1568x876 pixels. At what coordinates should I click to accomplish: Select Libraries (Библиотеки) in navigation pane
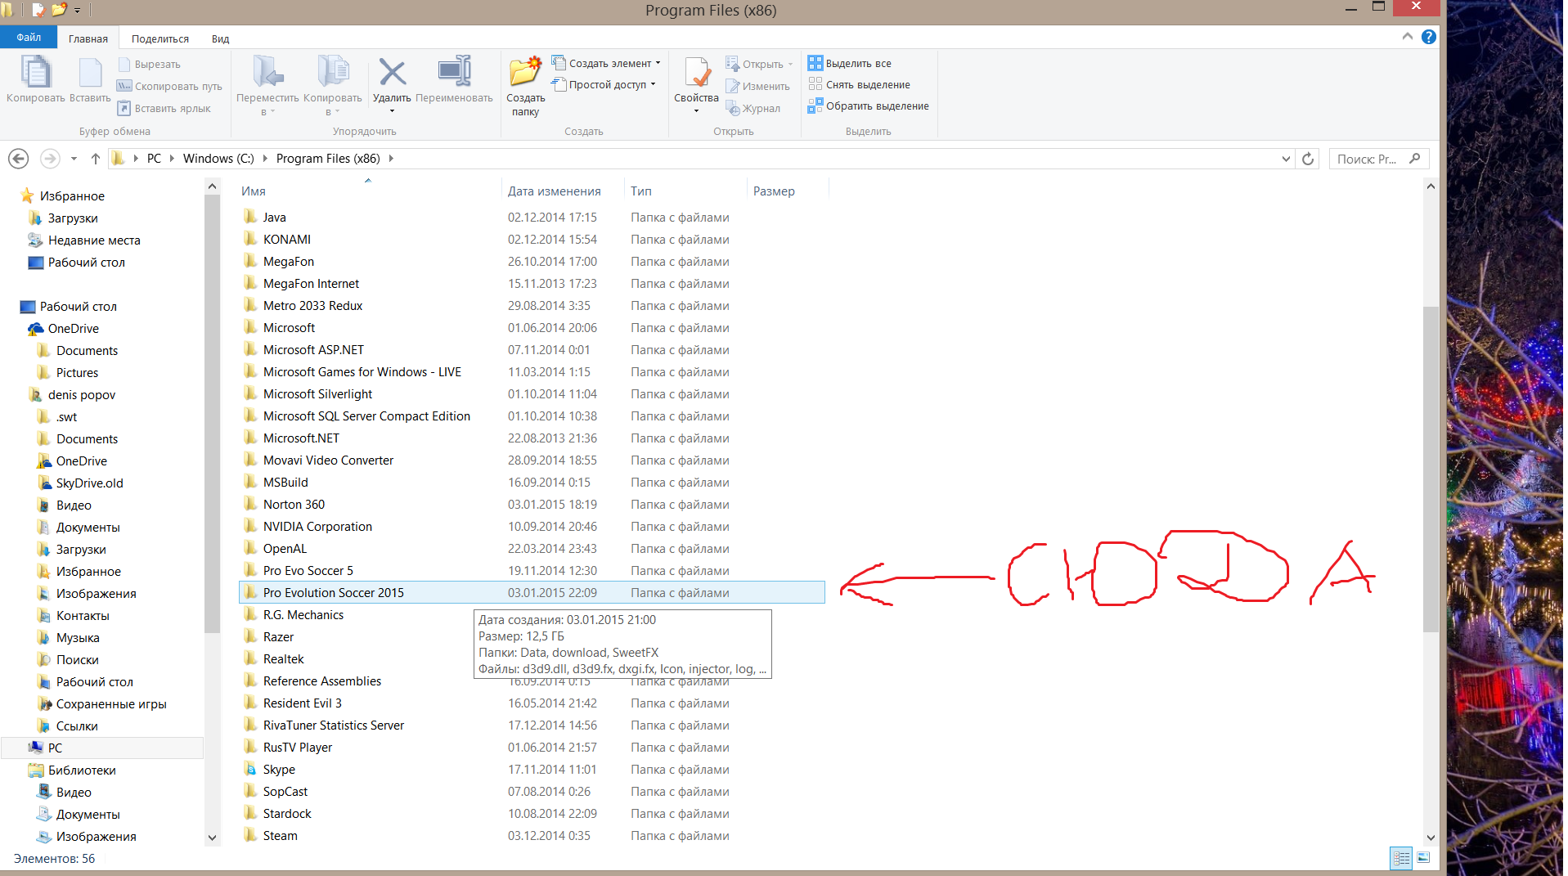(x=82, y=770)
